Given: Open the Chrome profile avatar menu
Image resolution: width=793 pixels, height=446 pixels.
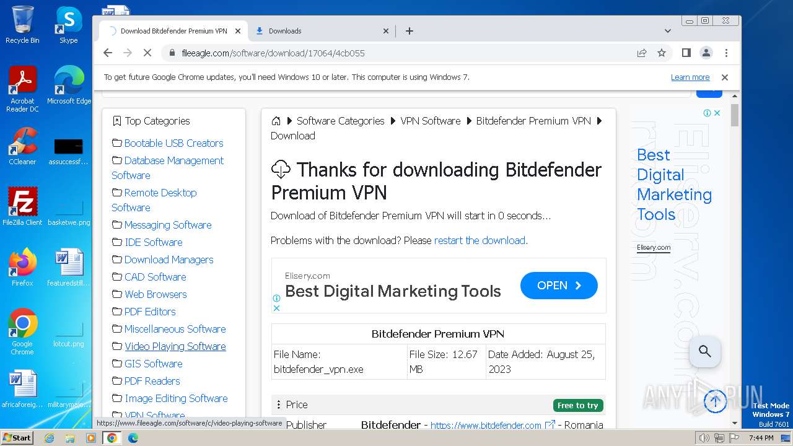Looking at the screenshot, I should 706,53.
